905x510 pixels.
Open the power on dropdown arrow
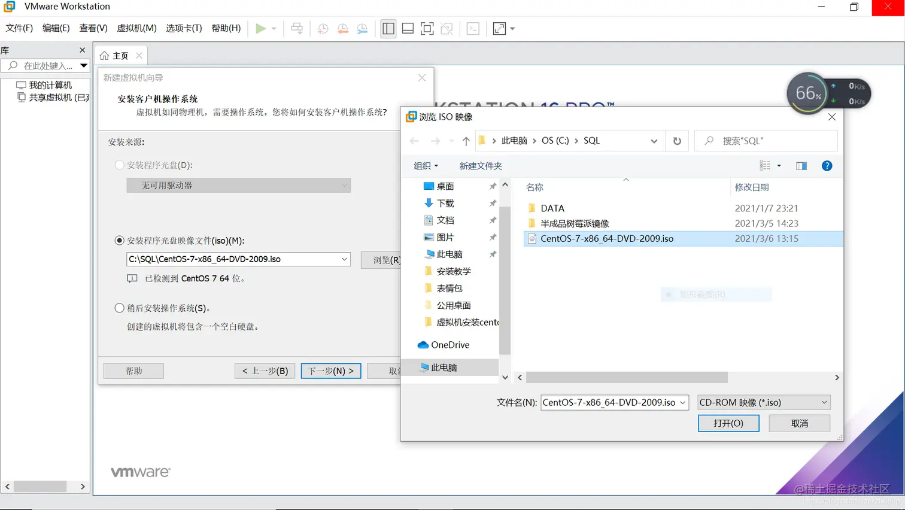274,28
